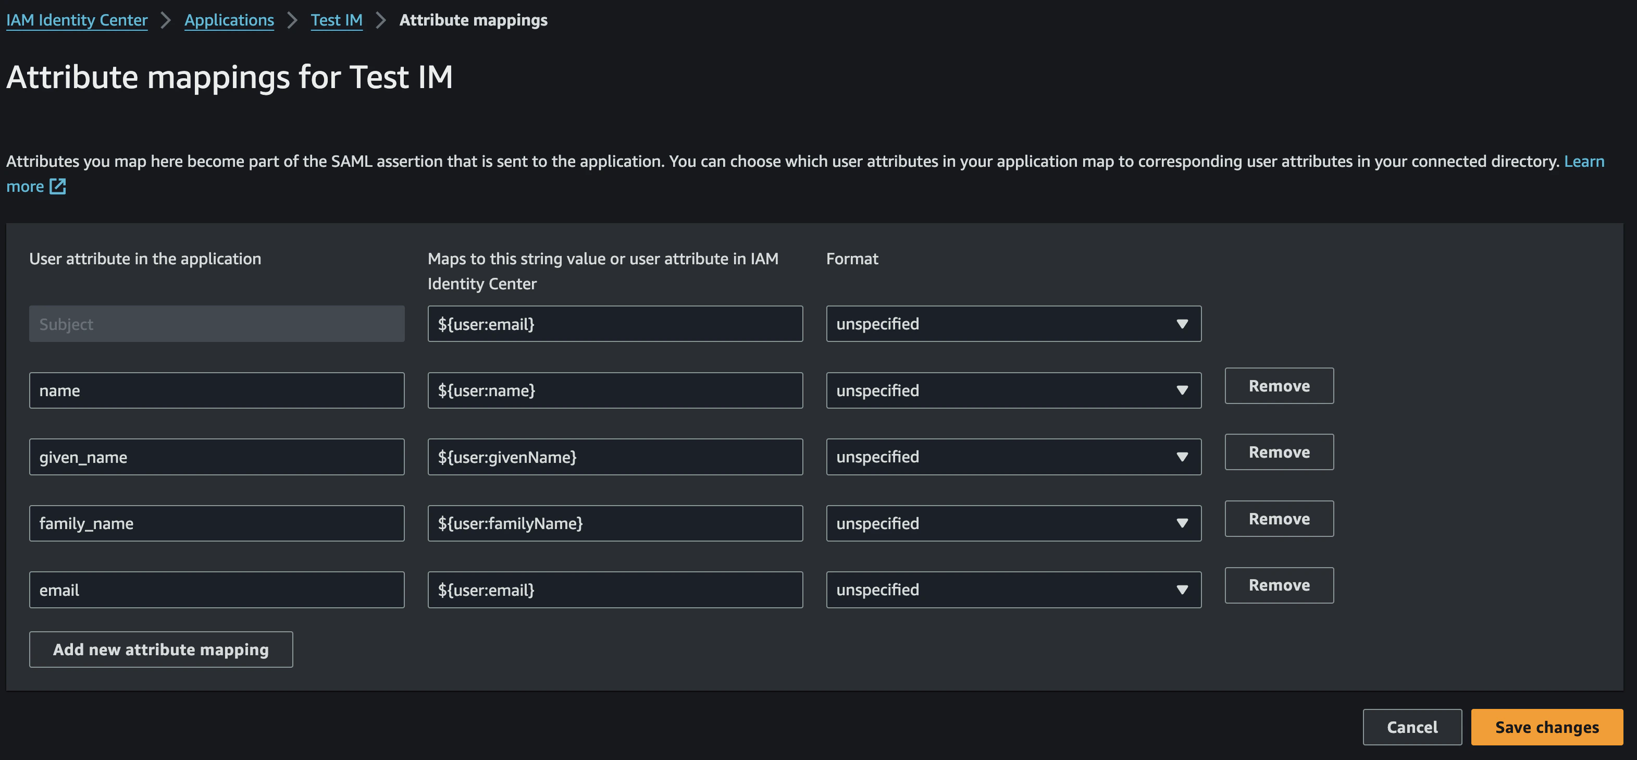Open the Subject row format dropdown
Screen dimensions: 1637x760
coord(1013,324)
